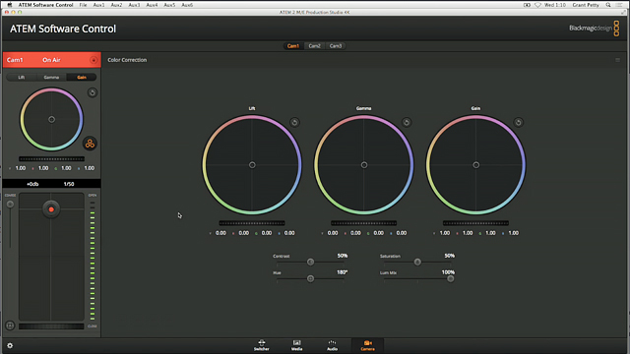Click the red iris joystick control
This screenshot has width=630, height=354.
51,209
